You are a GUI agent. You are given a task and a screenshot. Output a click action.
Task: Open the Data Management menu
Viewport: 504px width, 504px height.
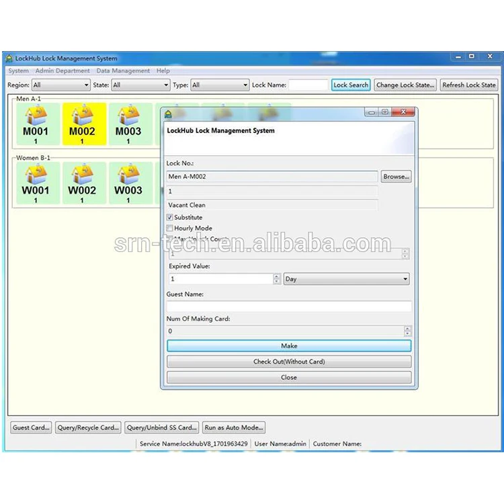click(123, 71)
